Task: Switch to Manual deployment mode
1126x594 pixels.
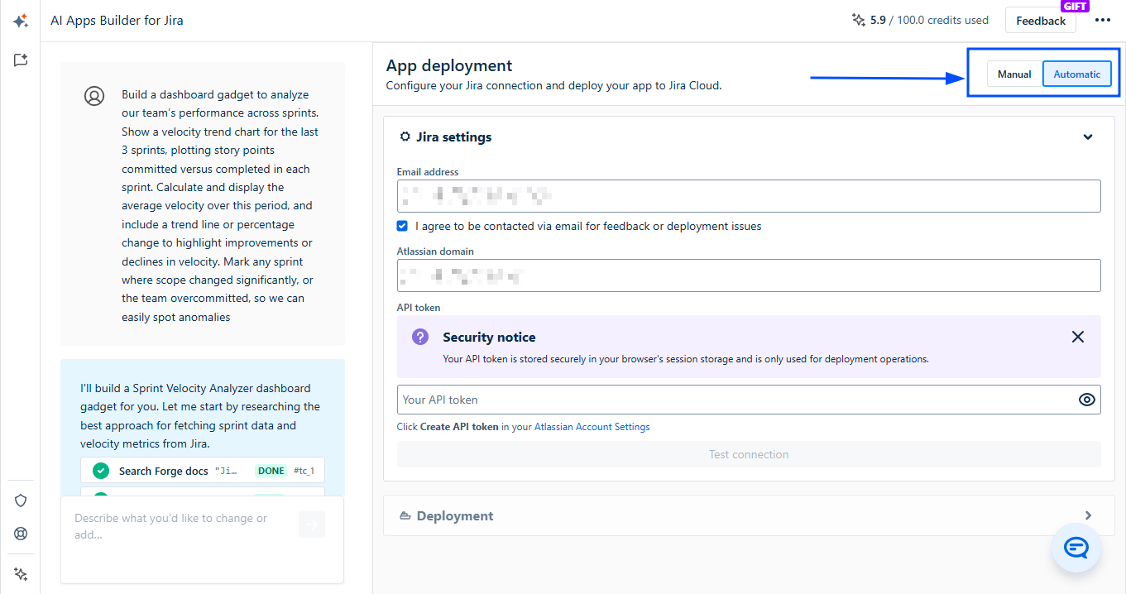Action: click(1013, 74)
